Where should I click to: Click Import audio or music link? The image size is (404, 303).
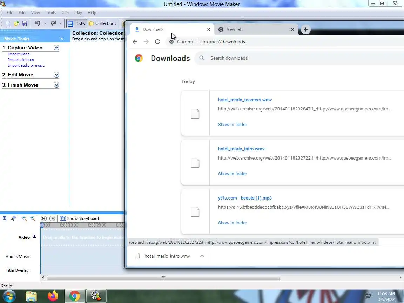click(26, 66)
